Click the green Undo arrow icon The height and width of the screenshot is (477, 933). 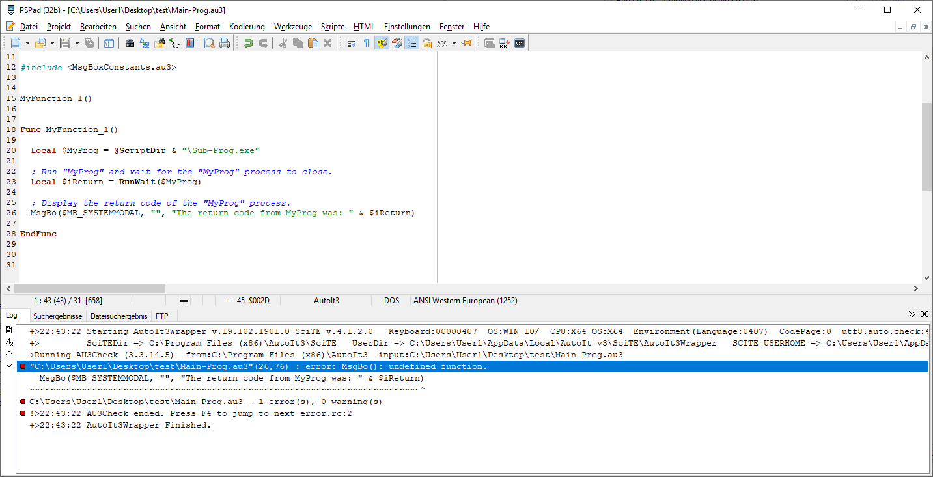[x=248, y=44]
